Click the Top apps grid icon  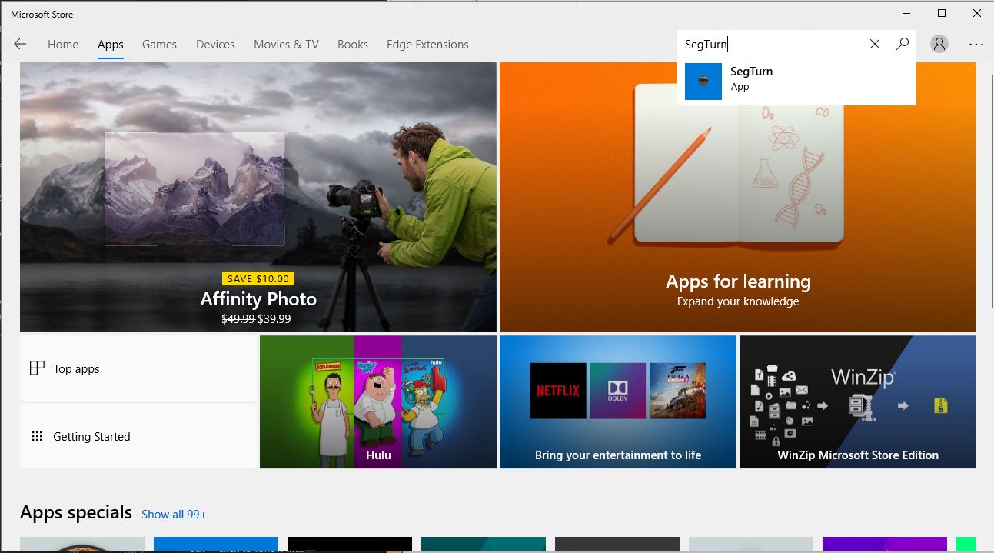coord(37,368)
